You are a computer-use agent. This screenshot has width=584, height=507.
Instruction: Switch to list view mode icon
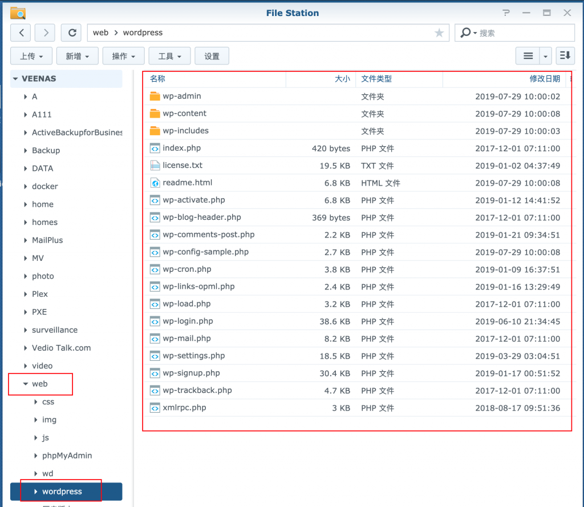(528, 56)
